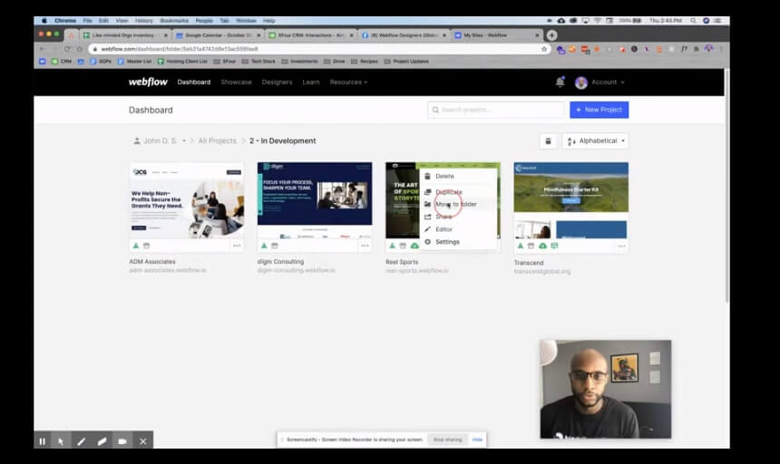The image size is (780, 464).
Task: Open a new Chrome tab with plus button
Action: pos(551,35)
